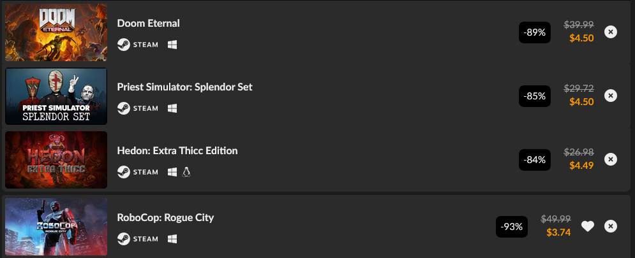Click the Windows icon under Doom Eternal
Screen dimensions: 635x258
172,45
